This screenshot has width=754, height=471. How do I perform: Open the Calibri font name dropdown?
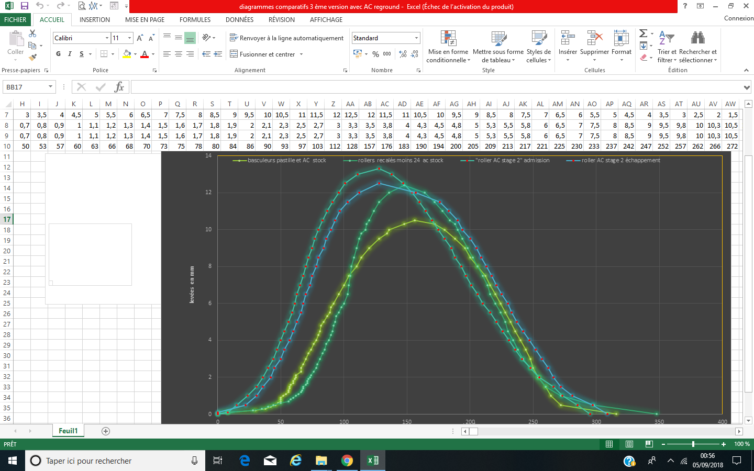(x=107, y=38)
